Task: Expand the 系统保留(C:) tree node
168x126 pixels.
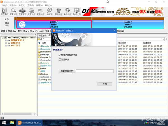Action: [6, 40]
